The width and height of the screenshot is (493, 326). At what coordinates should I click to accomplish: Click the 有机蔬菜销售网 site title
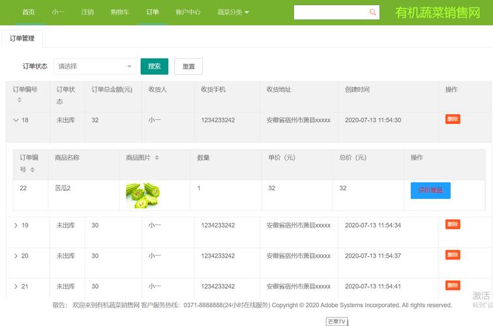(438, 12)
